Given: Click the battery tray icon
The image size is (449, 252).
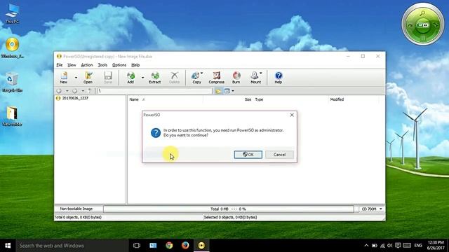Looking at the screenshot, I should click(374, 246).
